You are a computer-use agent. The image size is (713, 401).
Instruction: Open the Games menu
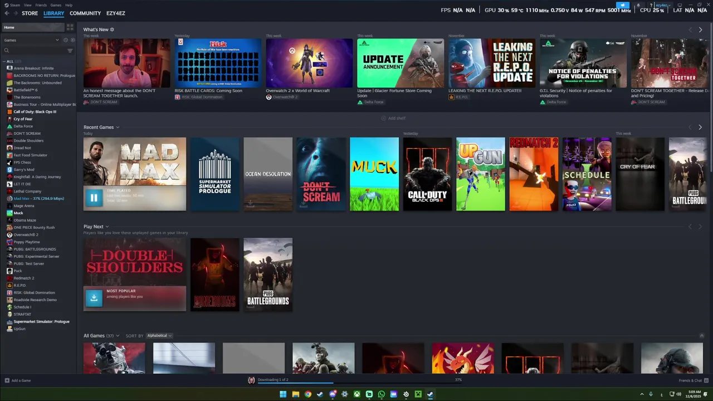point(56,5)
